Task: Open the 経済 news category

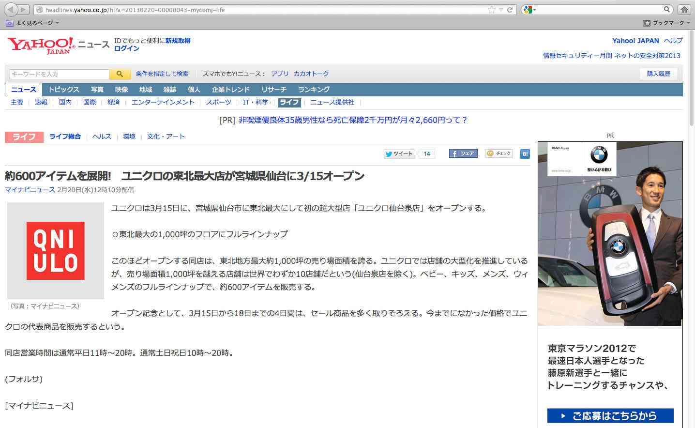Action: (x=114, y=102)
